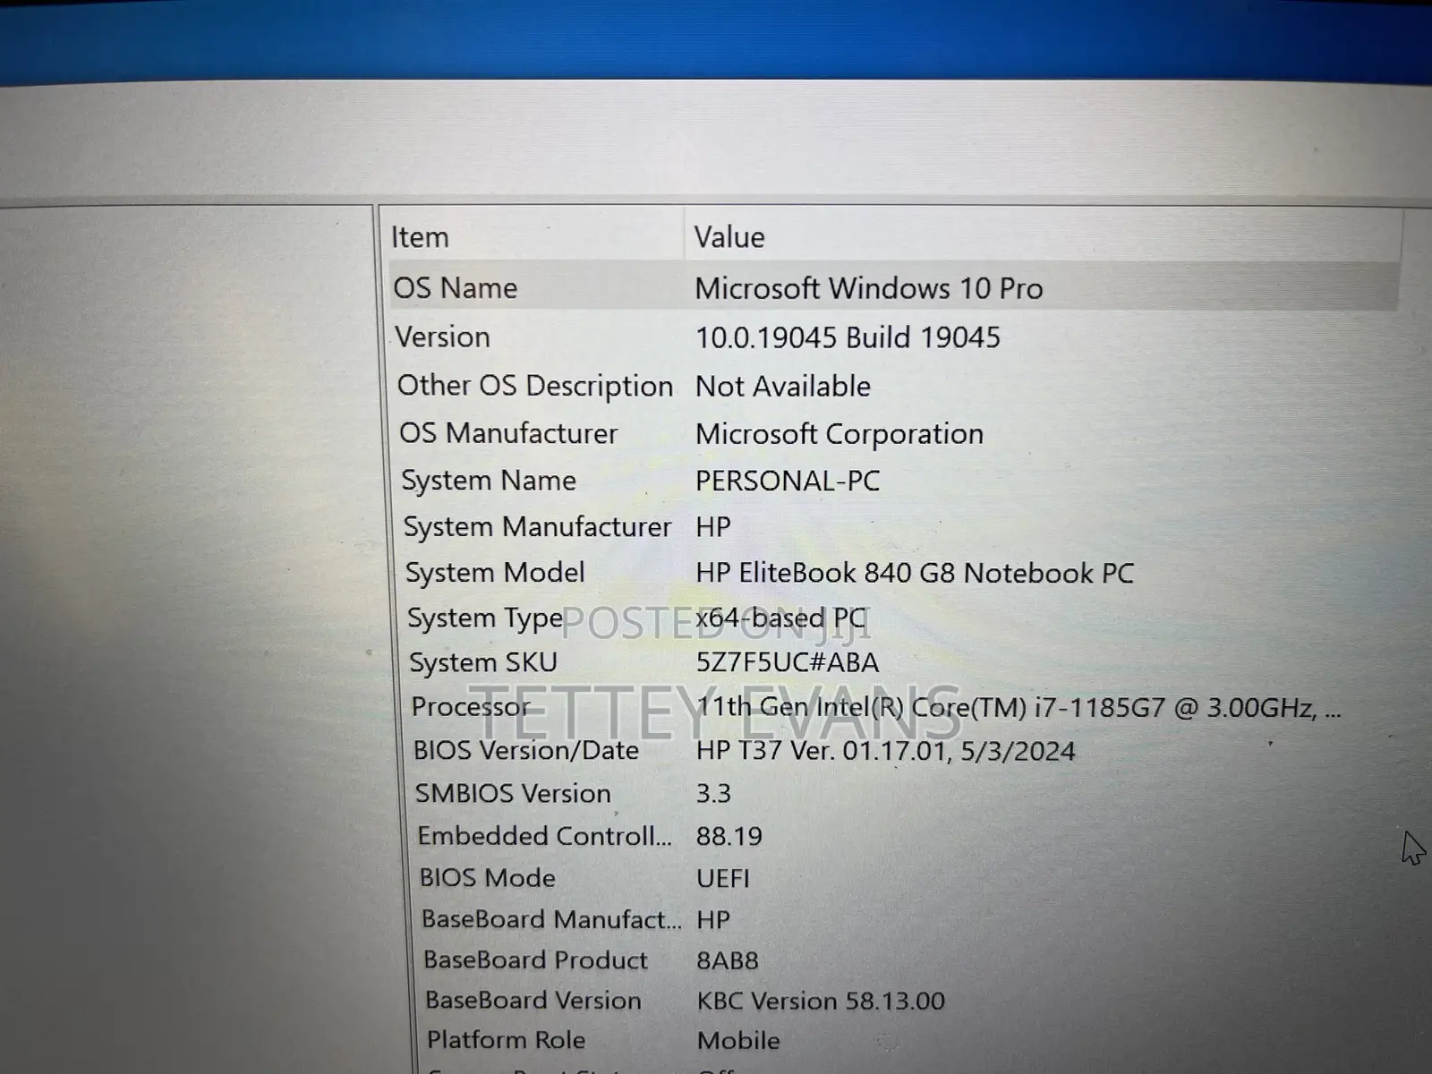The image size is (1432, 1074).
Task: Select the System Name row label
Action: [489, 481]
